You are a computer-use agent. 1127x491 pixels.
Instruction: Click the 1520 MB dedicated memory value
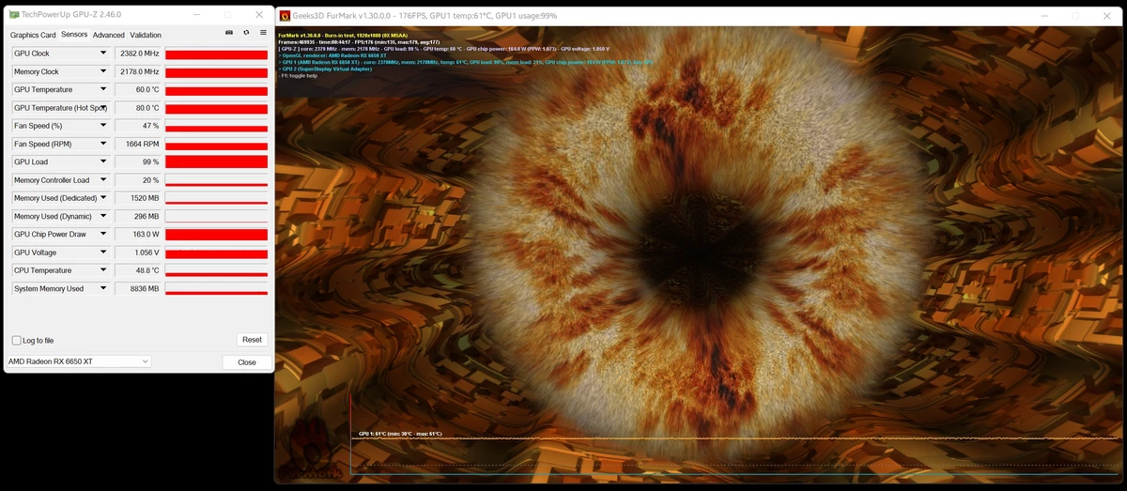(138, 198)
